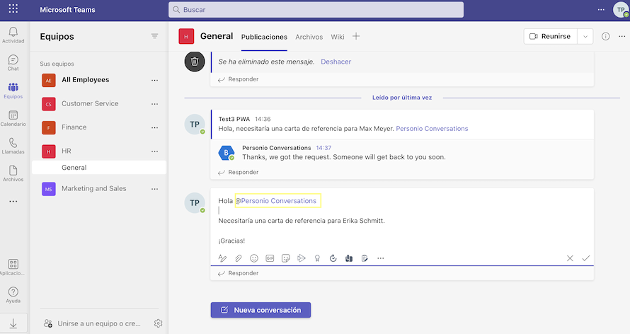The width and height of the screenshot is (630, 334).
Task: Open channel more options ellipsis at top right
Action: click(622, 36)
